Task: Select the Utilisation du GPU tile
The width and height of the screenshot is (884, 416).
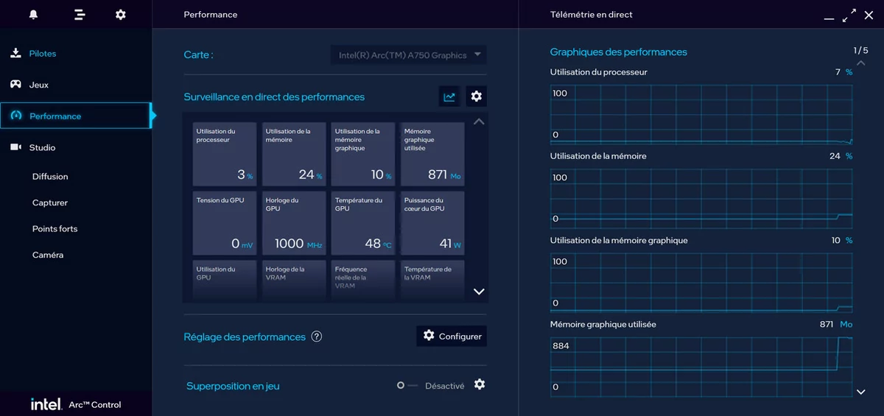Action: [225, 279]
